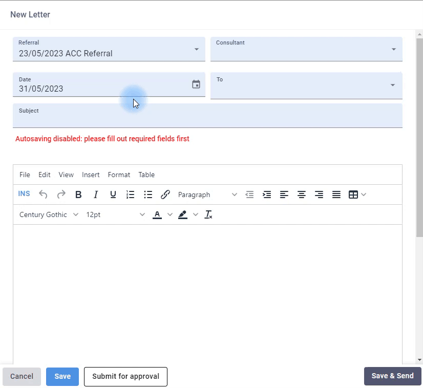Open the Referral dropdown
Image resolution: width=423 pixels, height=388 pixels.
click(x=196, y=49)
